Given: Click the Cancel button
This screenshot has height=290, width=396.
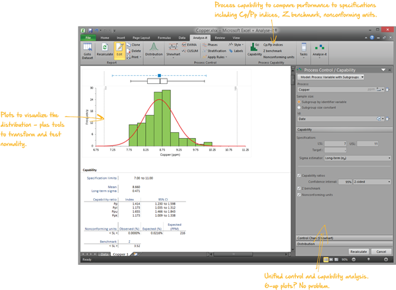Looking at the screenshot, I should pyautogui.click(x=381, y=252).
